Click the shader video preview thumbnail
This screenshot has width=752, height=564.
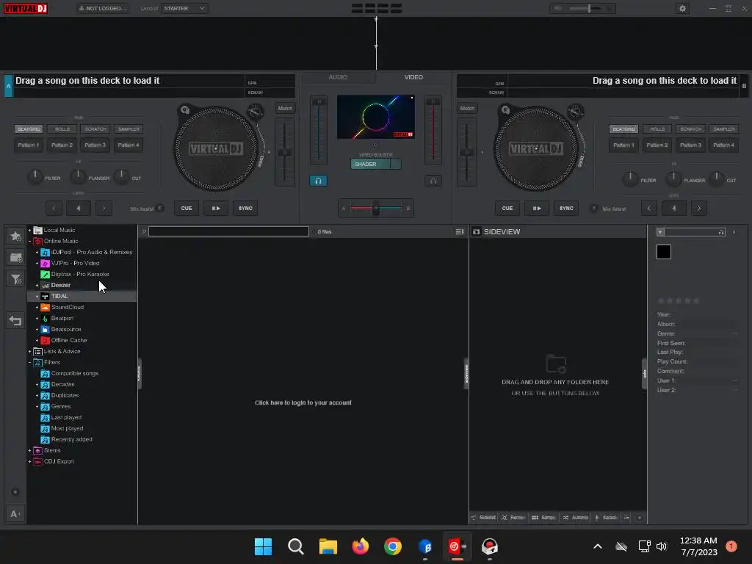point(375,117)
